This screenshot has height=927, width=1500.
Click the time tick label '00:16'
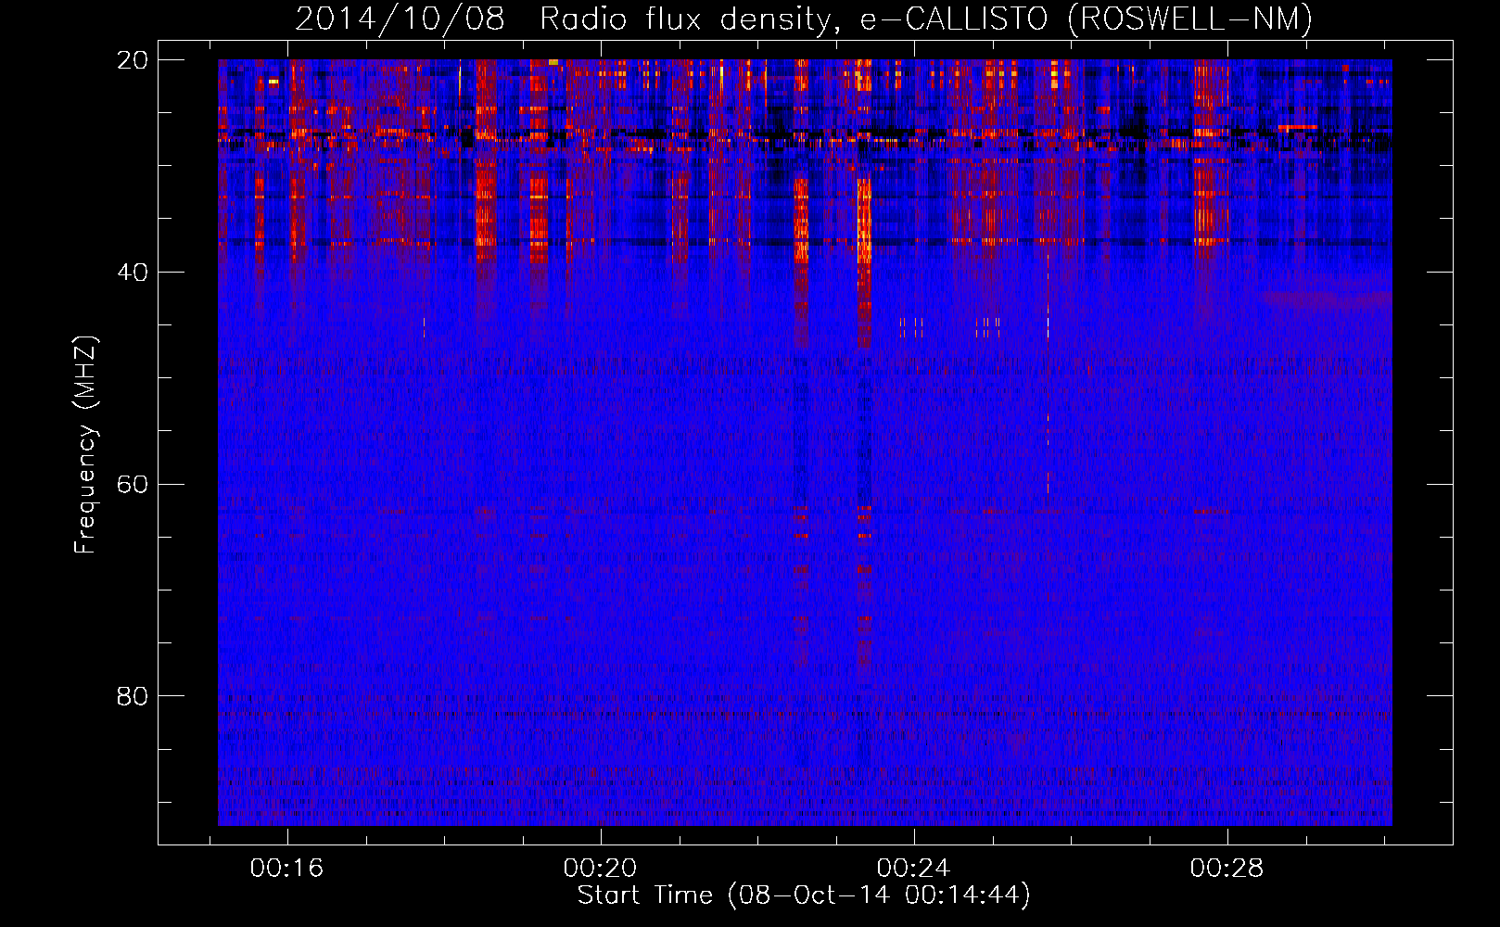point(286,868)
